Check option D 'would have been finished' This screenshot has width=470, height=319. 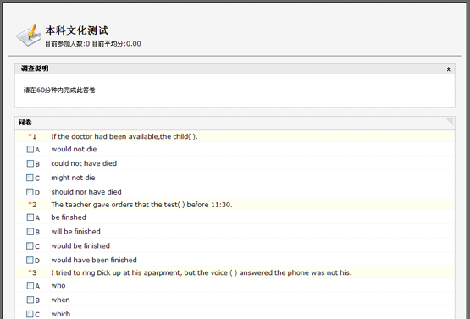[30, 260]
